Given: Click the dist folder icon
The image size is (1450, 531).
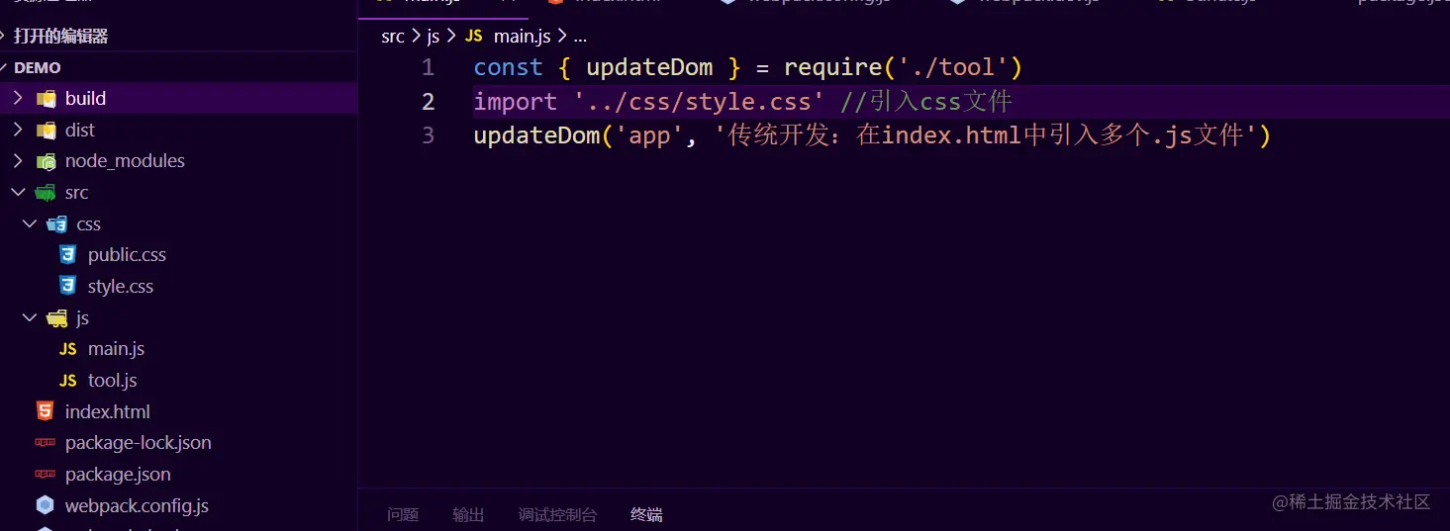Looking at the screenshot, I should pyautogui.click(x=46, y=131).
